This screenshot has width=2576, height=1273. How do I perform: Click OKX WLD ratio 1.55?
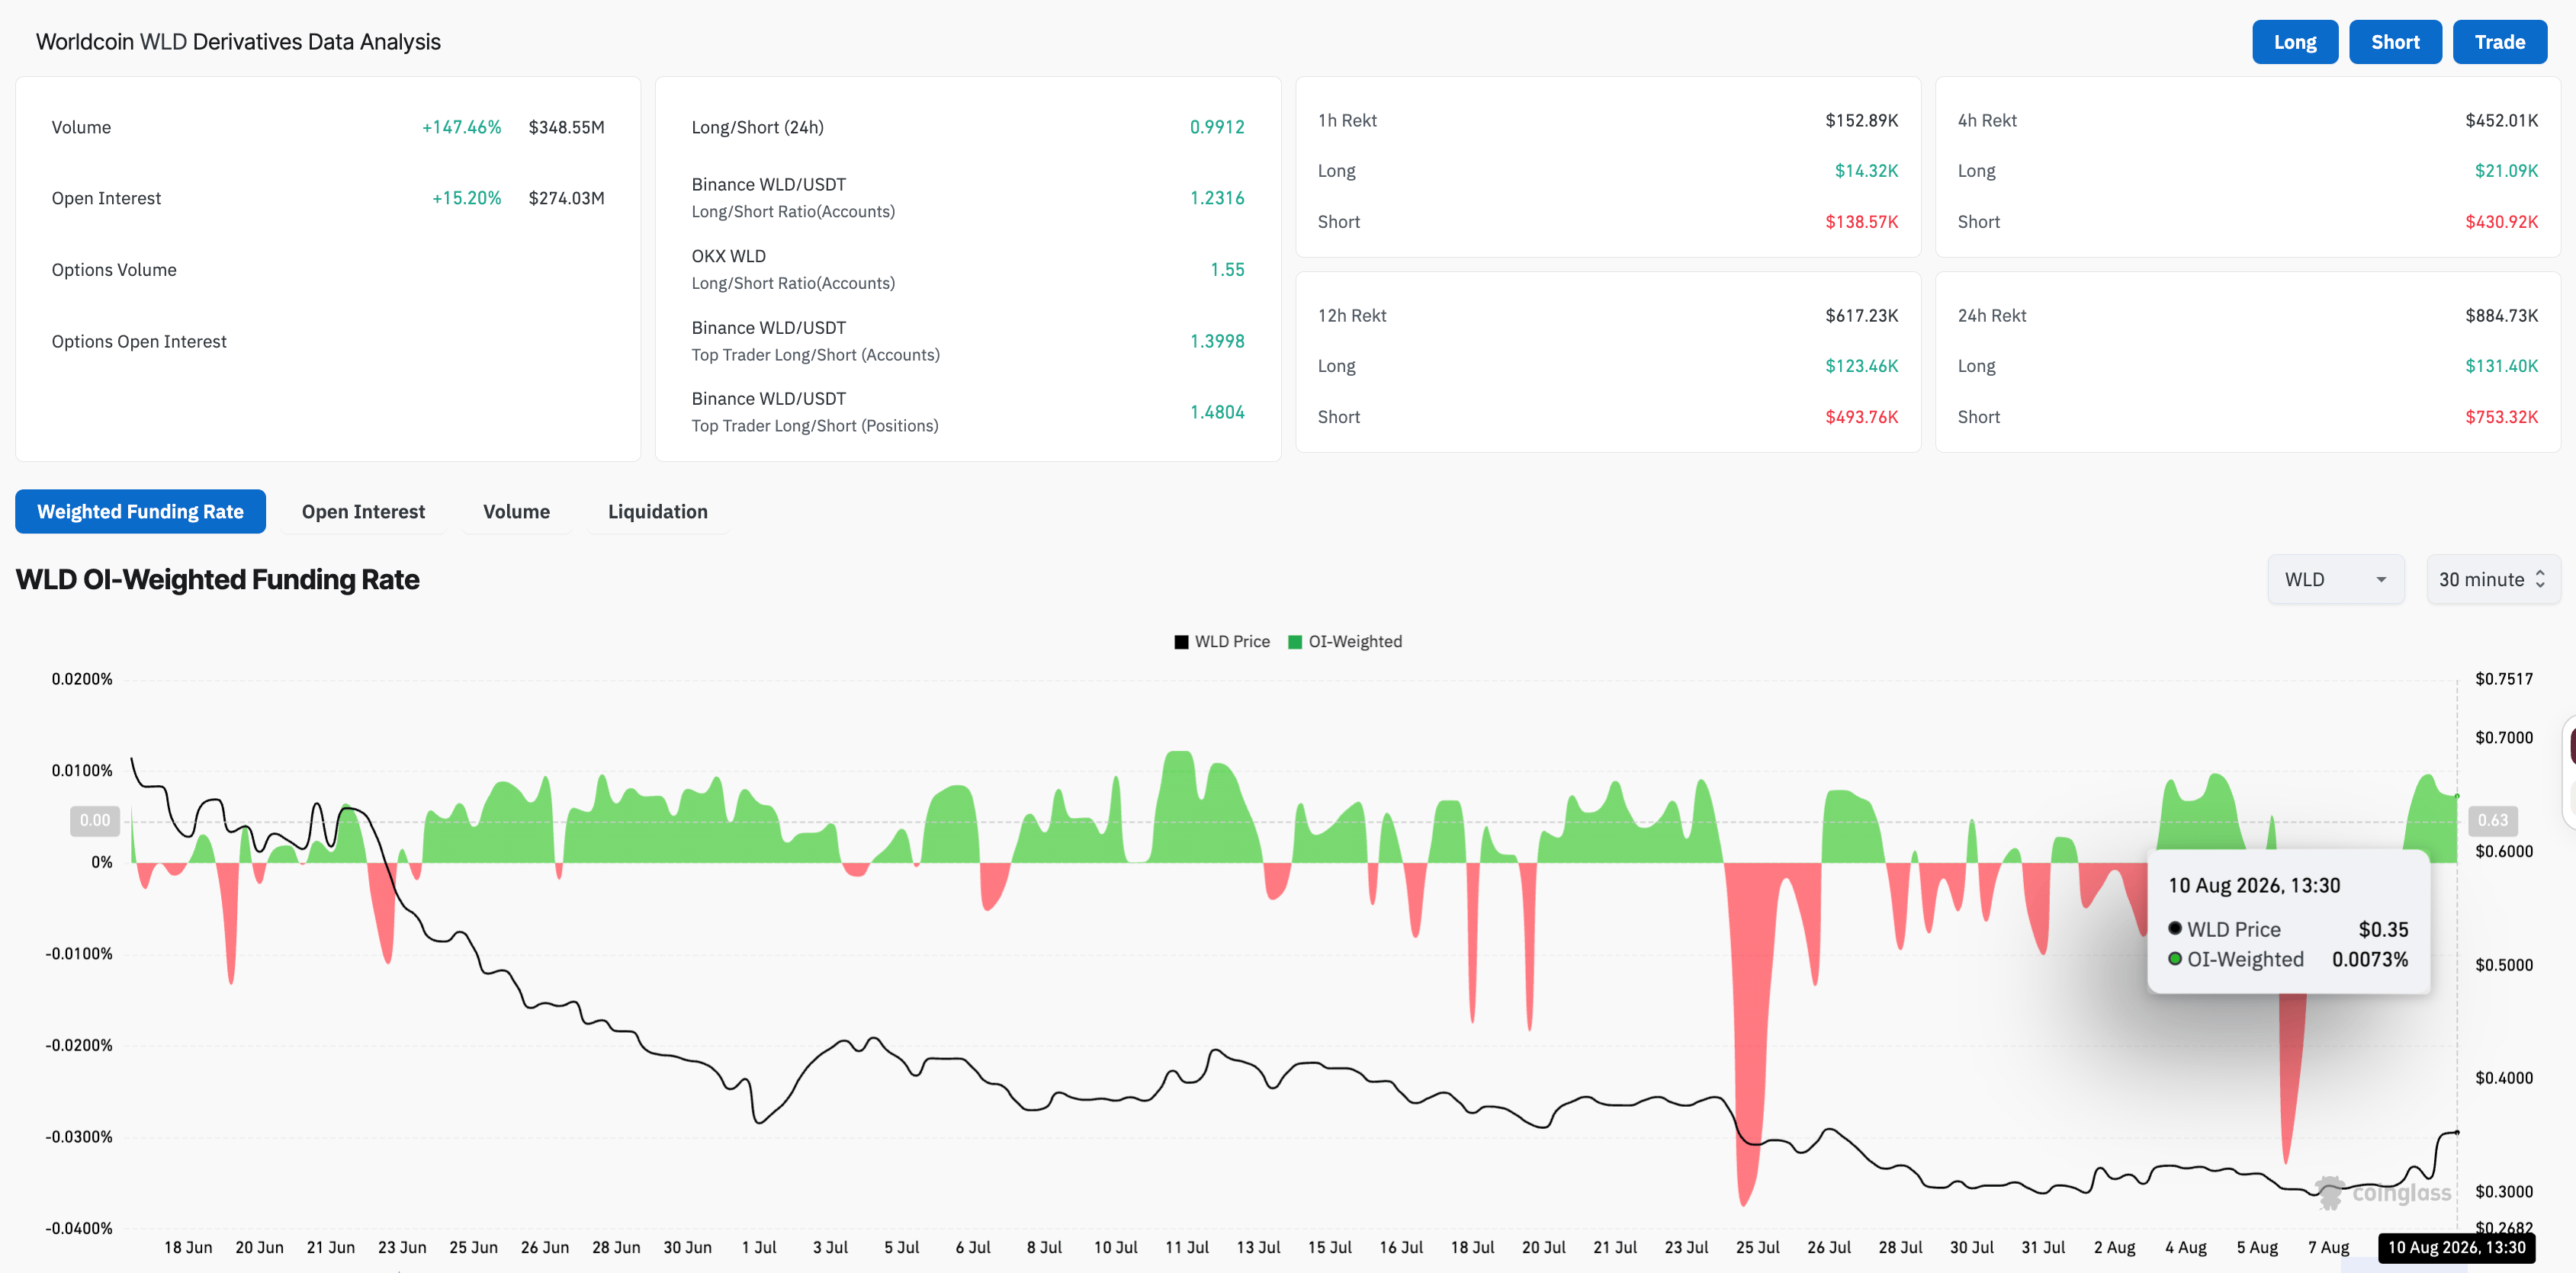1227,270
